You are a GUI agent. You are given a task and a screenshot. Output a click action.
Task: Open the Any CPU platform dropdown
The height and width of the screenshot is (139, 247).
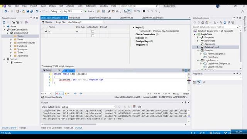(x=73, y=11)
